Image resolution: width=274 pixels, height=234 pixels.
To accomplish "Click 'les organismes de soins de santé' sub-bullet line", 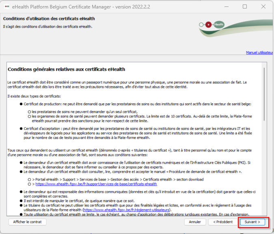I will coord(142,119).
